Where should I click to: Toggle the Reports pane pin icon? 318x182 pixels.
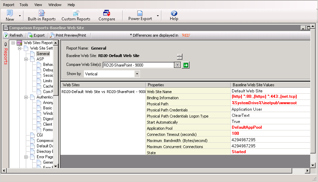pyautogui.click(x=5, y=44)
